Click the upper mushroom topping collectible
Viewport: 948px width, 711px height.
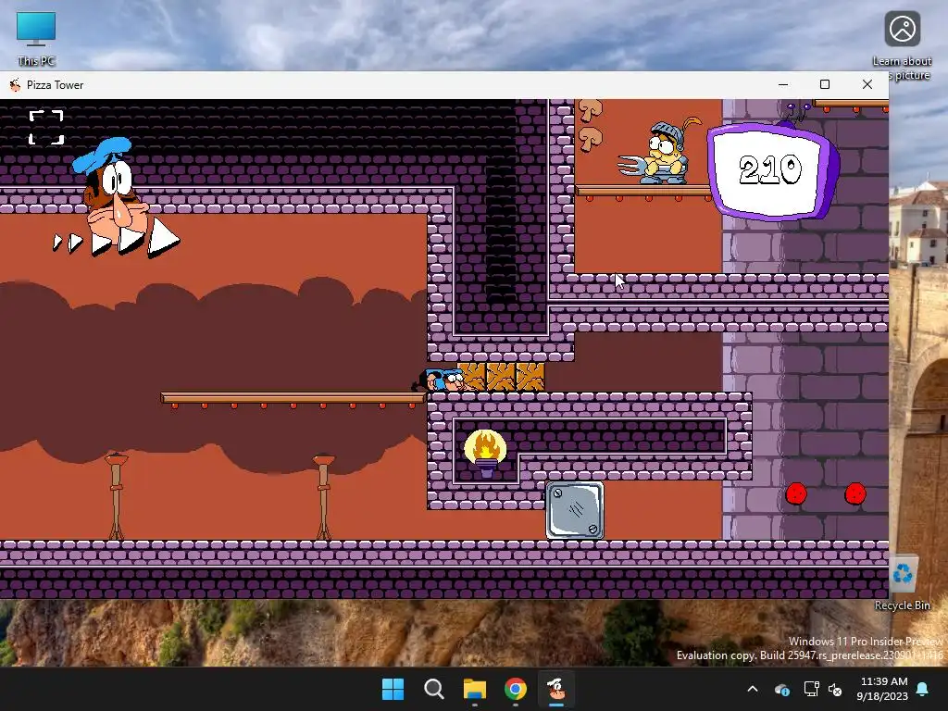(590, 111)
